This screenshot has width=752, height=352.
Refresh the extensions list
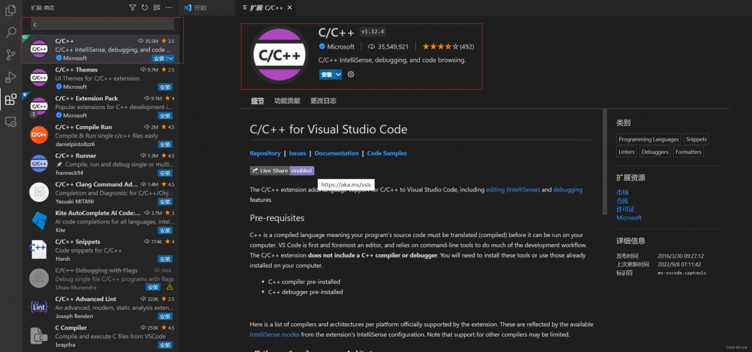[145, 8]
